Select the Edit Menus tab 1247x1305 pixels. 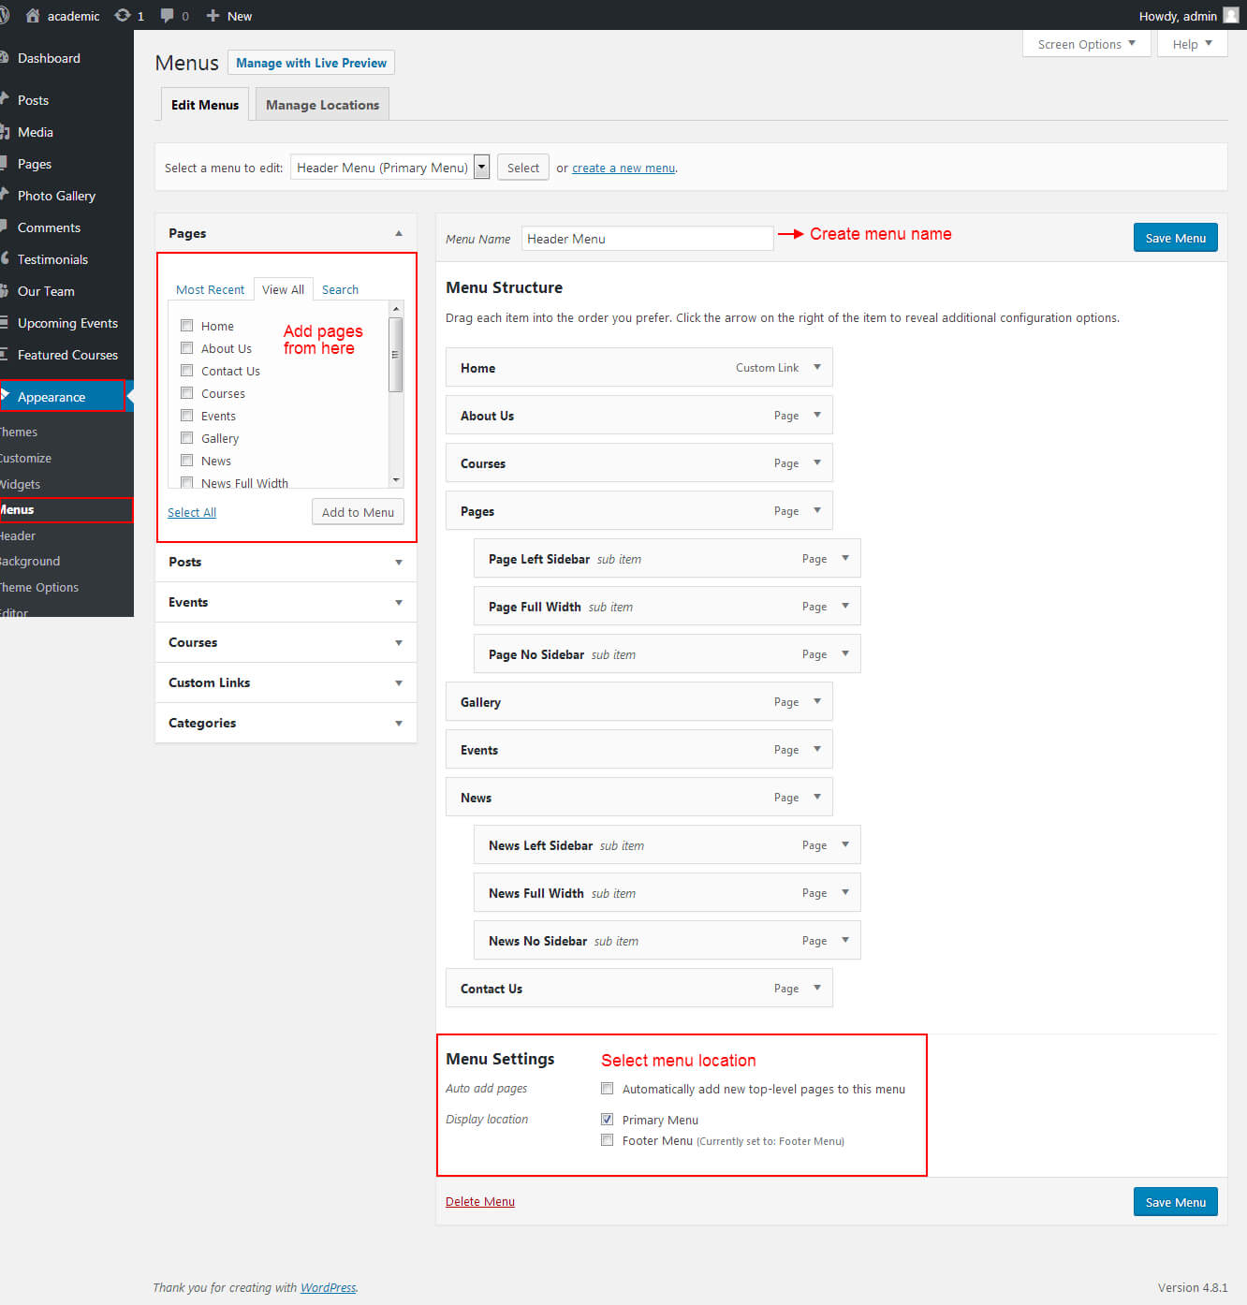point(205,105)
